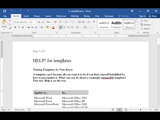160x120 pixels.
Task: Expand the Styles gallery more arrow
Action: pyautogui.click(x=137, y=28)
